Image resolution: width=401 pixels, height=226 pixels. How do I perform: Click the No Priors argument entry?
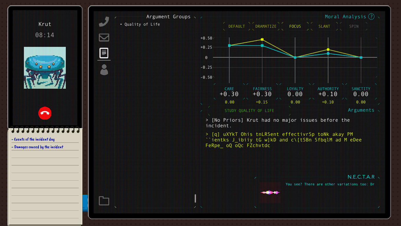pos(277,123)
